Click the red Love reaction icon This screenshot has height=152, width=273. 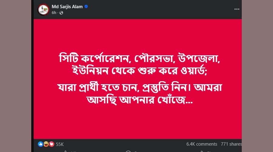[51, 144]
